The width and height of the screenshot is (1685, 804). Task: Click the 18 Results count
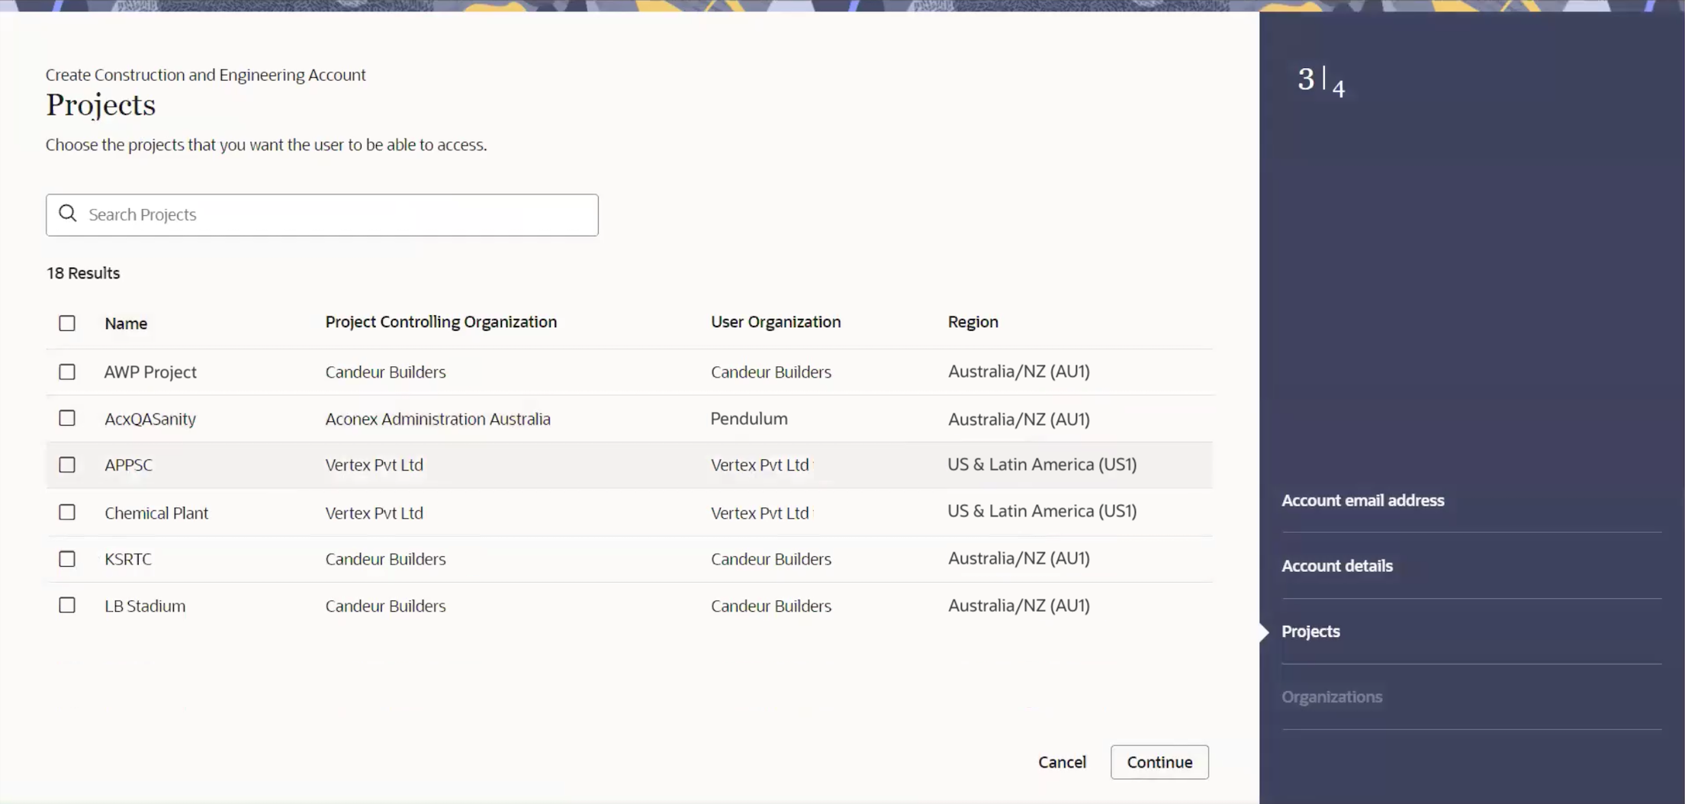83,273
